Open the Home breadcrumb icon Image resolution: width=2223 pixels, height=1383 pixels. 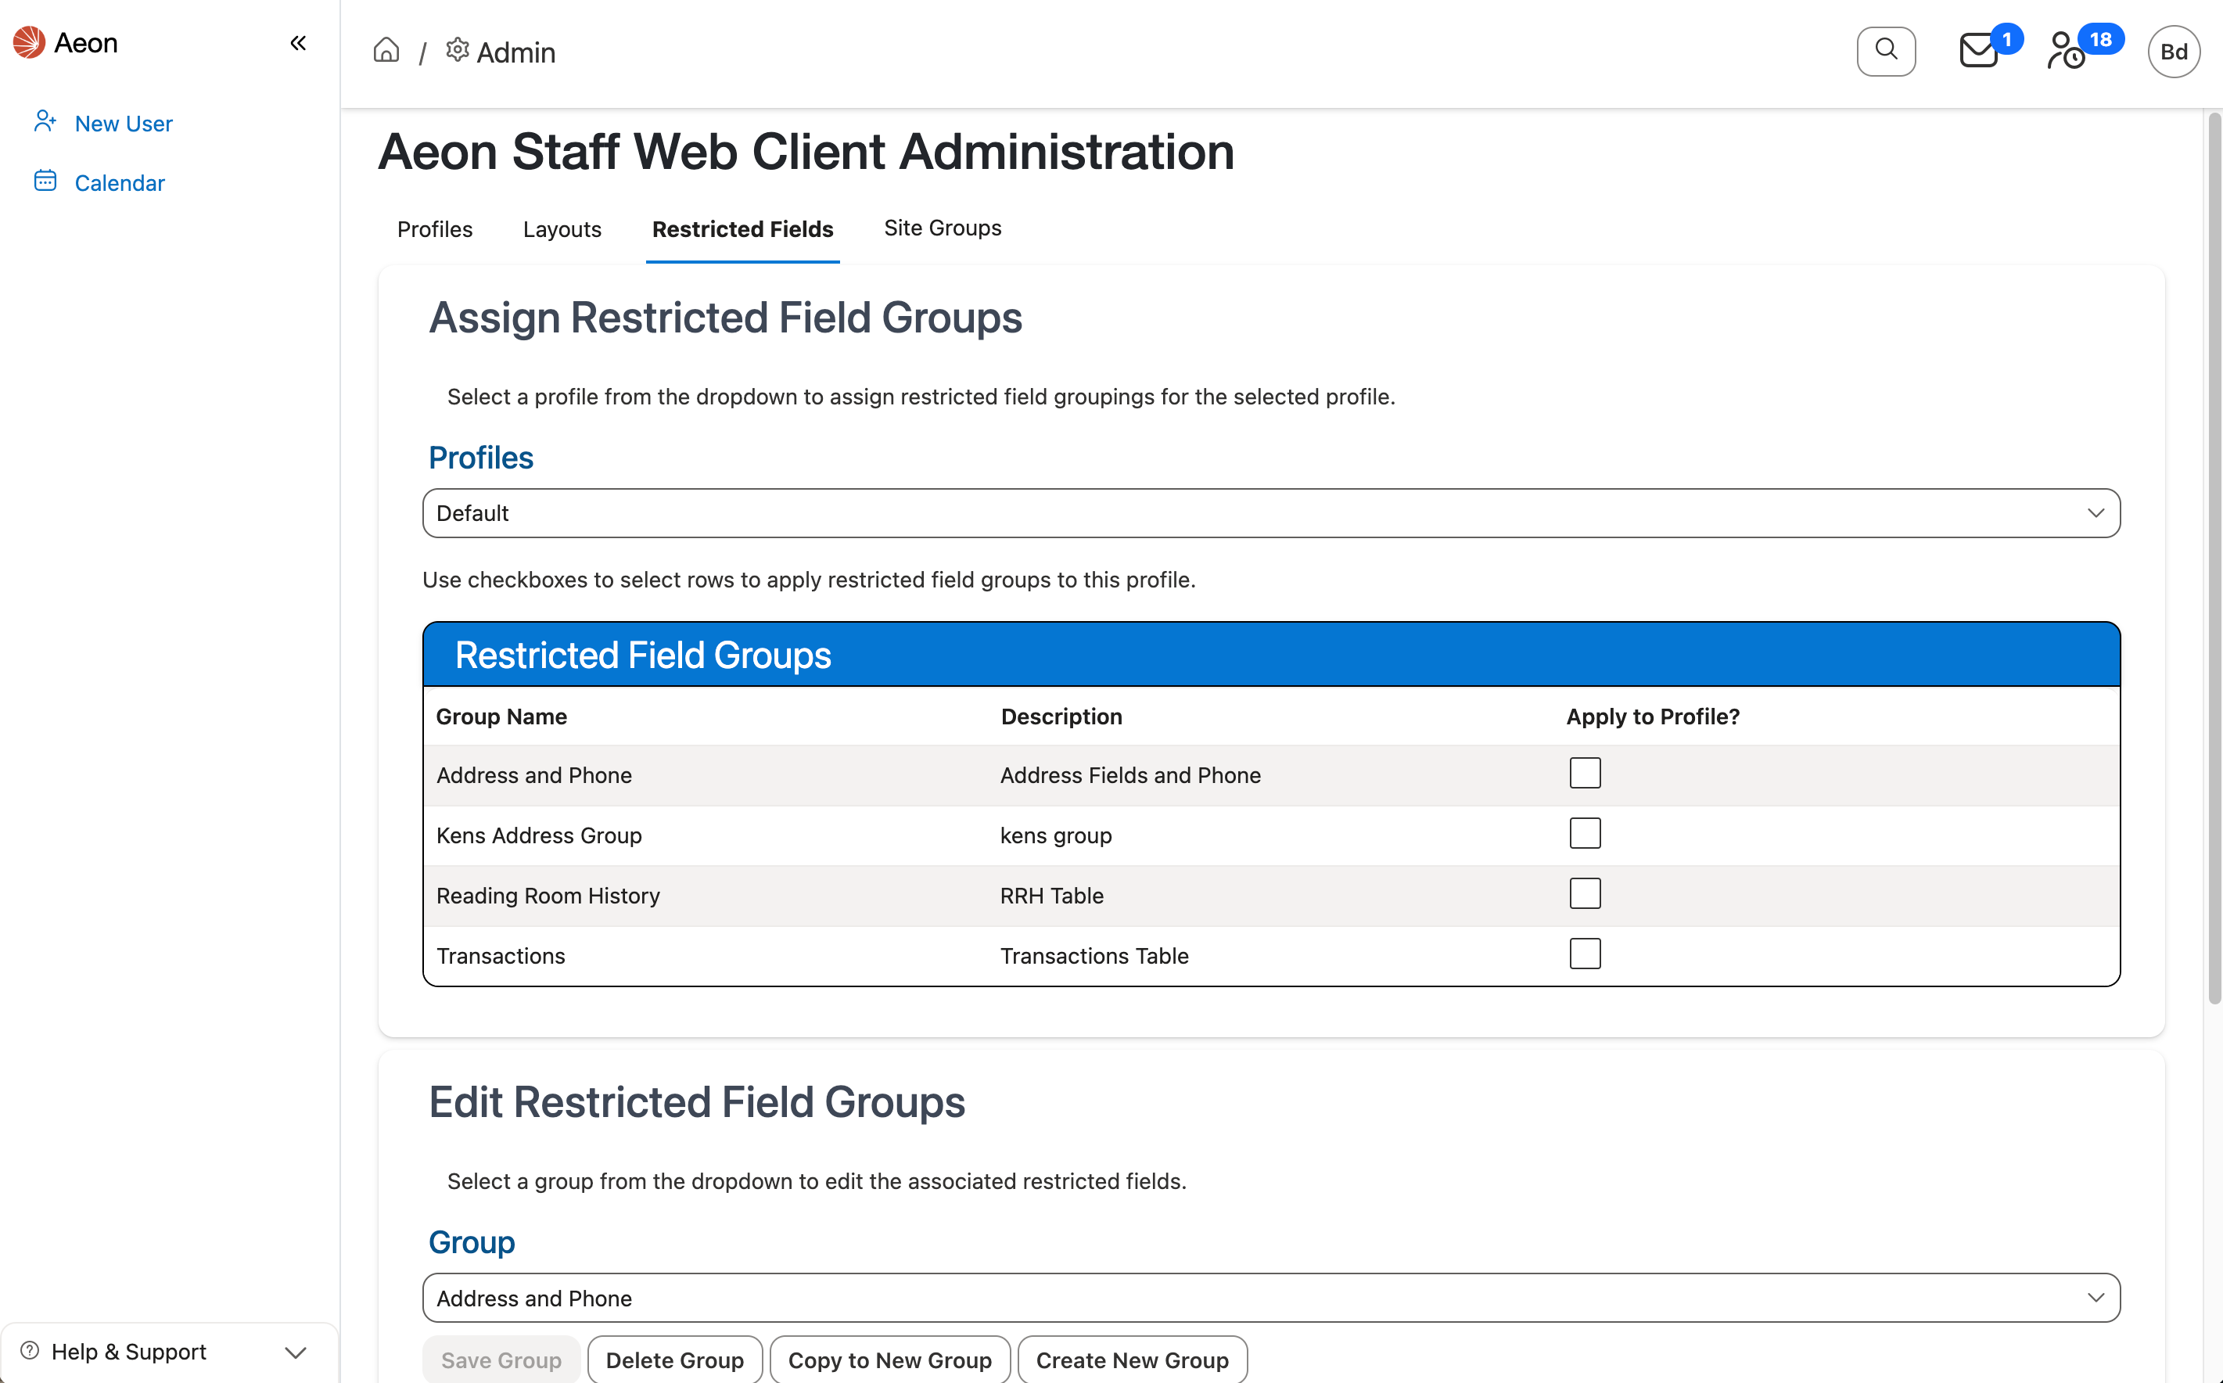(x=385, y=50)
